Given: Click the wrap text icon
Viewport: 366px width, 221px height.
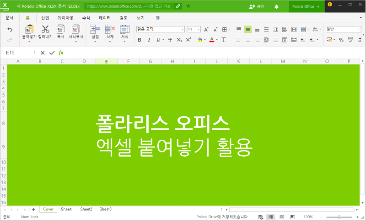Looking at the screenshot, I should tap(285, 29).
